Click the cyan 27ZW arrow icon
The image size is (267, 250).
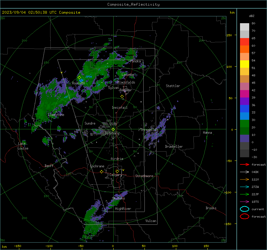pyautogui.click(x=244, y=187)
